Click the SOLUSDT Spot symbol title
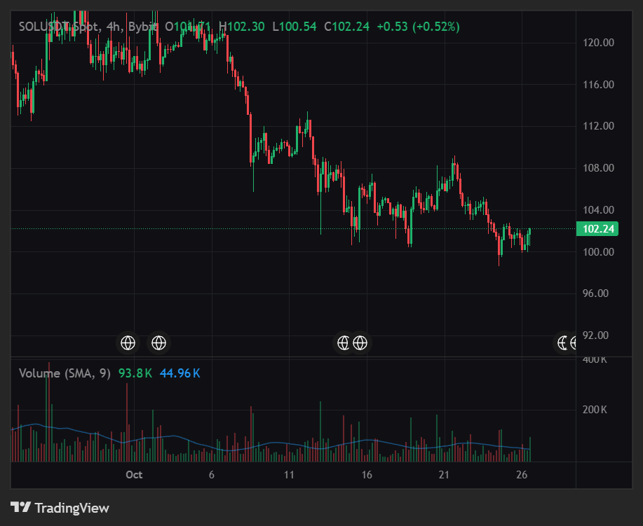 [58, 27]
